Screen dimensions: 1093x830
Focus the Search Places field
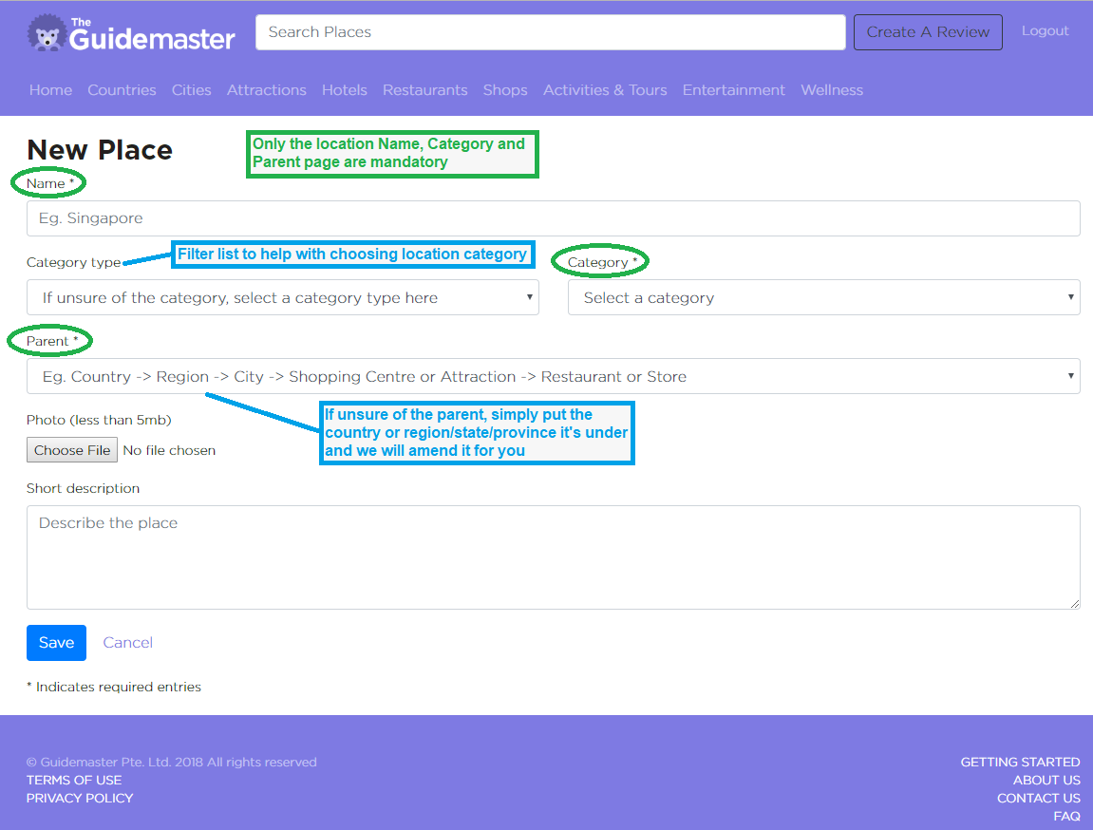[x=551, y=32]
